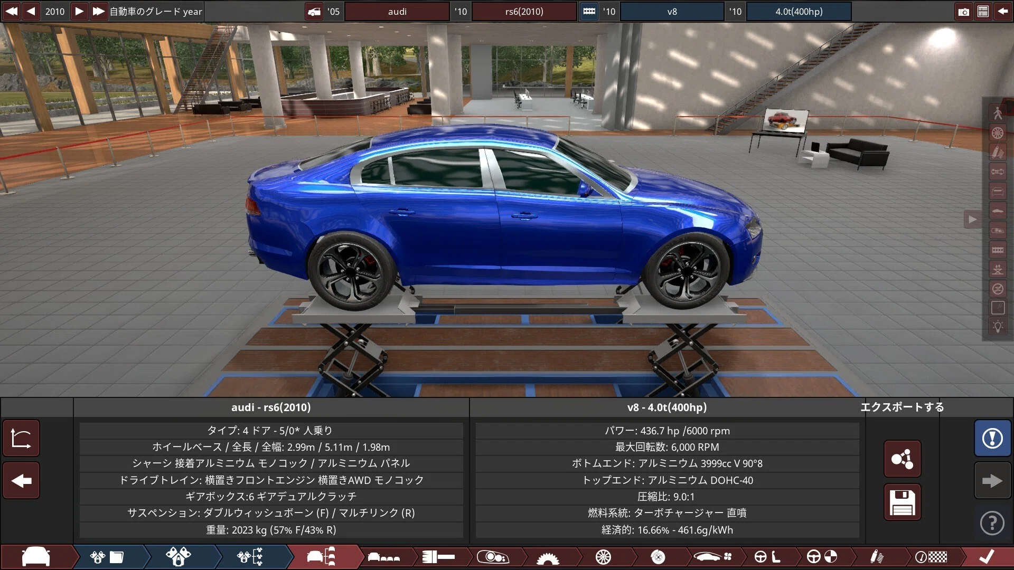This screenshot has width=1014, height=570.
Task: Toggle scene lighting with the lightbulb icon
Action: coord(998,327)
